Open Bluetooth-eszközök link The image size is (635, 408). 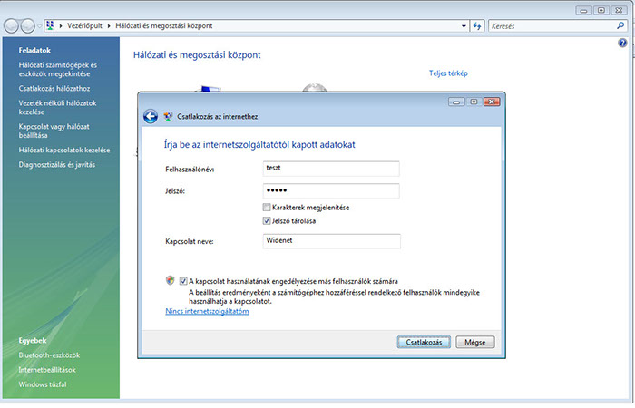(49, 355)
